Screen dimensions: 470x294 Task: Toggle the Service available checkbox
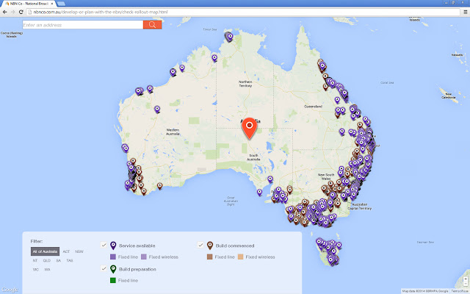click(x=104, y=245)
